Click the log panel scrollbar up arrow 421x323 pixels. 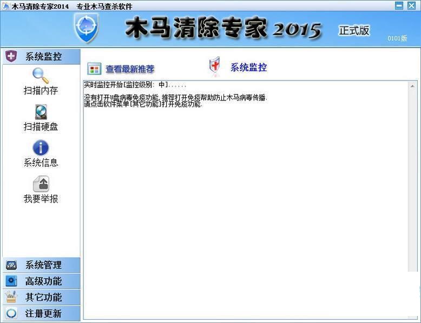412,86
